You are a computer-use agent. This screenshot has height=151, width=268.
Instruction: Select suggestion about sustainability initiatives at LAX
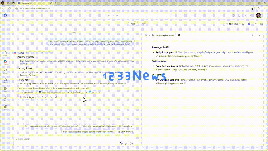108,126
